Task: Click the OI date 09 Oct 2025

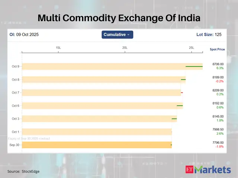Action: [27, 34]
